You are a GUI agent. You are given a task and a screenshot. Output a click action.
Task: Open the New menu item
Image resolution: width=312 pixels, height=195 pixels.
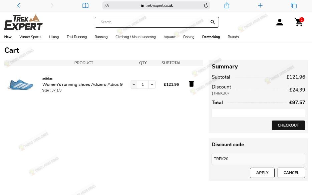coord(8,37)
